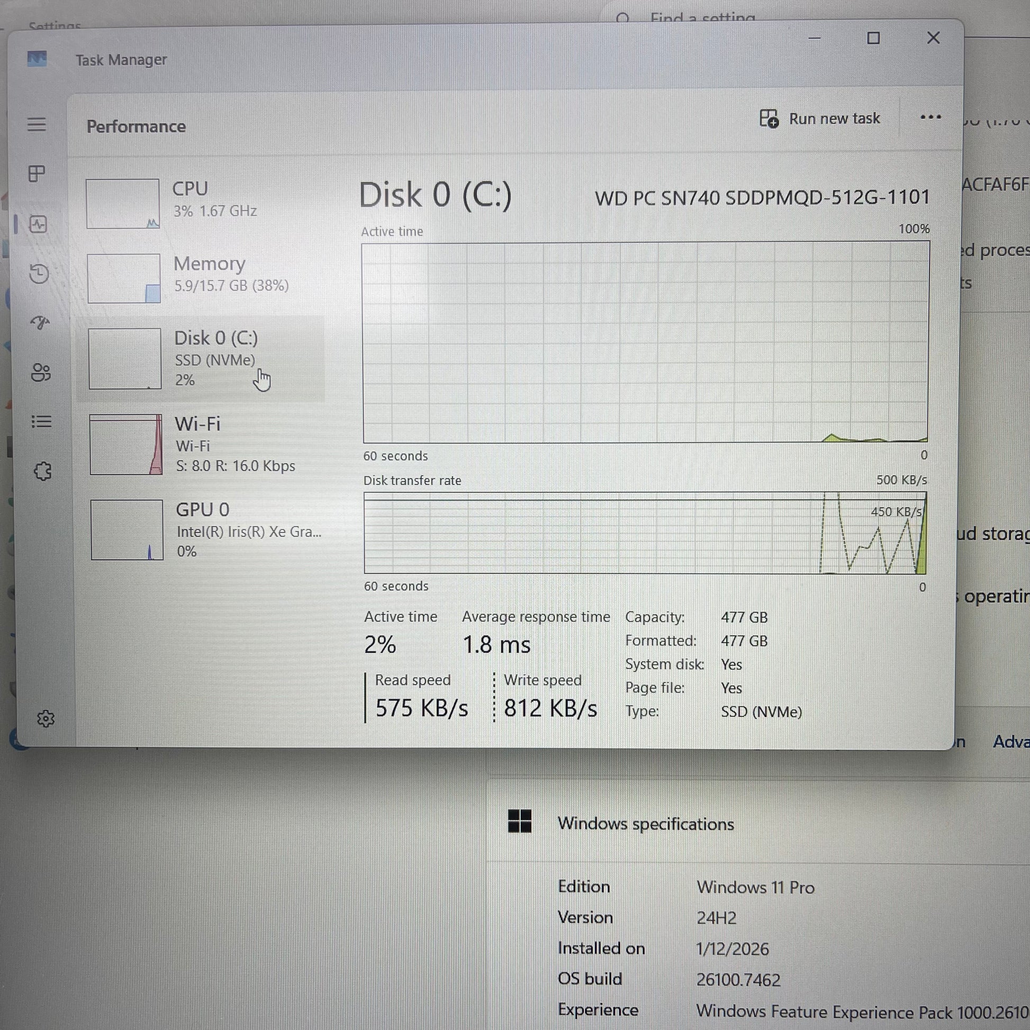Image resolution: width=1030 pixels, height=1030 pixels.
Task: Select the Performance page icon
Action: 38,224
